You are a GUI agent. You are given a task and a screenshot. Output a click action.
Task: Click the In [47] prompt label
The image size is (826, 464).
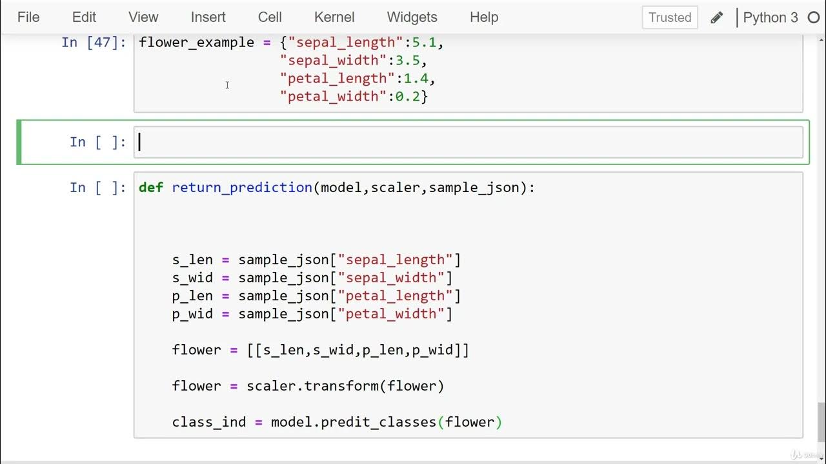click(x=94, y=43)
